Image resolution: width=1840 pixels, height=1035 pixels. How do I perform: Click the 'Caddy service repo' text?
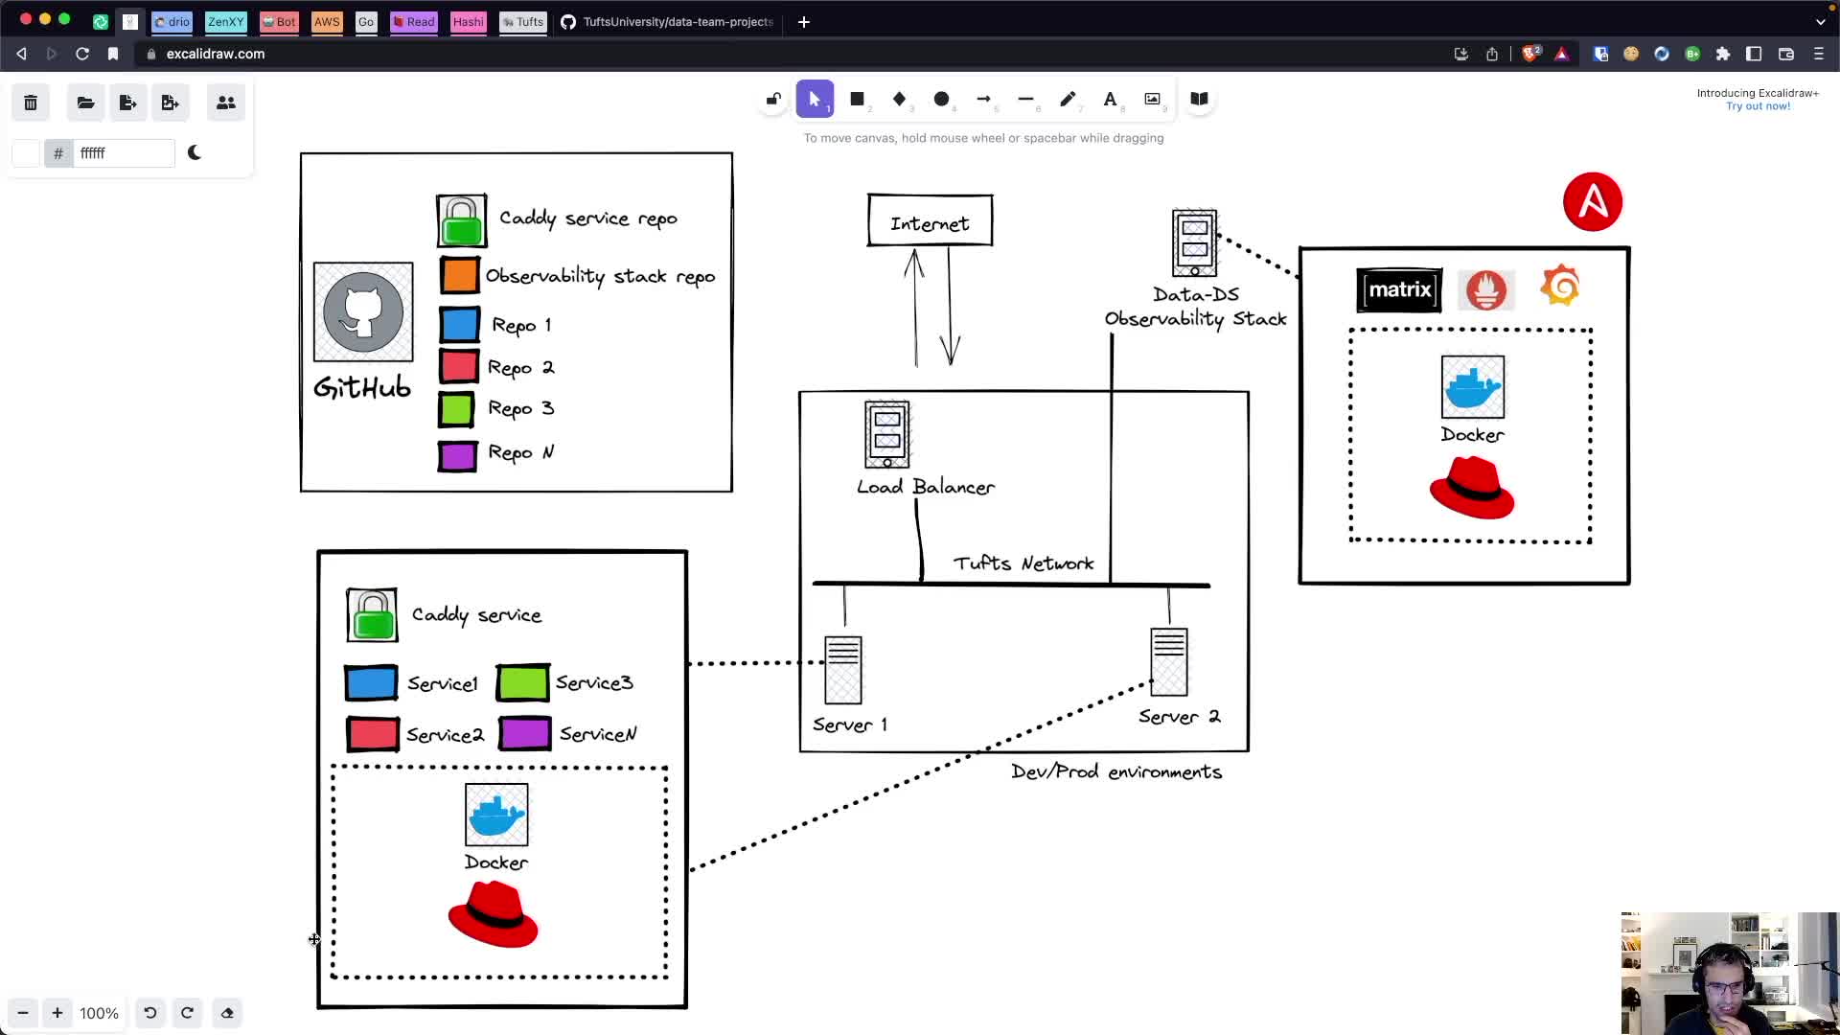click(x=588, y=218)
